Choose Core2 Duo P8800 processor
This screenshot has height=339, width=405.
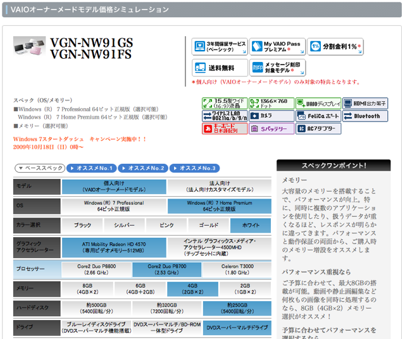pos(97,269)
